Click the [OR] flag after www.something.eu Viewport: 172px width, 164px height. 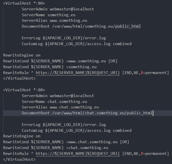point(113,61)
